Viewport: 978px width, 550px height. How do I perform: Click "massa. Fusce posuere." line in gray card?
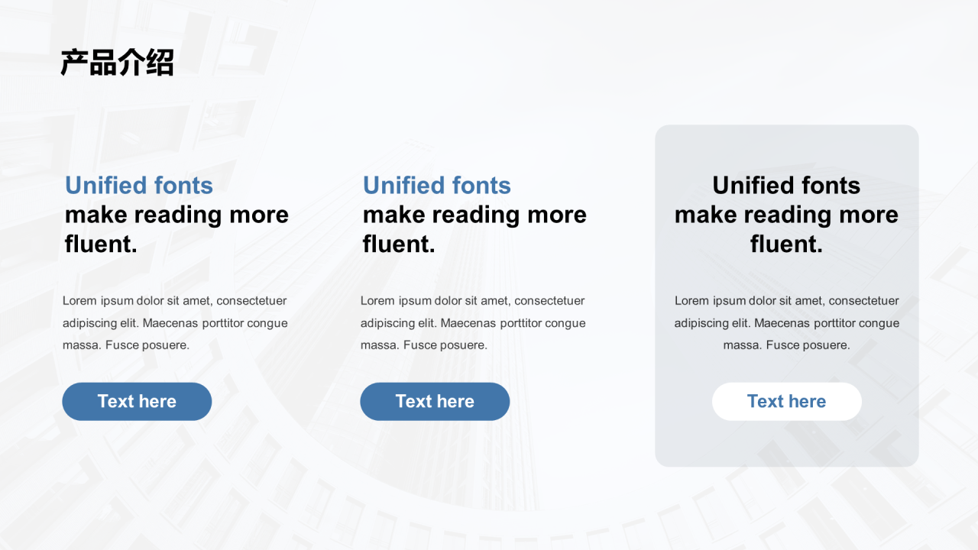tap(787, 345)
